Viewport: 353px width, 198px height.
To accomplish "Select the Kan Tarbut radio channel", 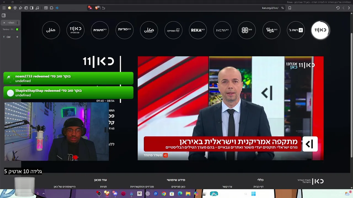I will [x=222, y=30].
